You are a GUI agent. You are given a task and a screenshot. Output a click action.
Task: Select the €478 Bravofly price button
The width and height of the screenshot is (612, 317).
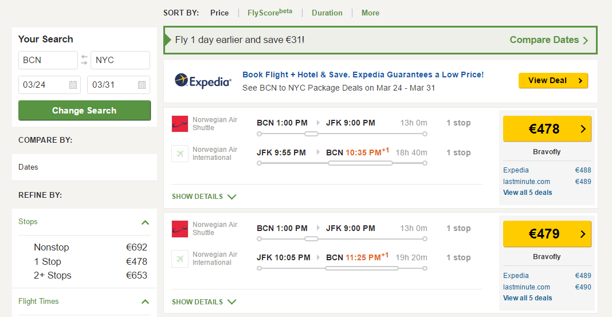547,129
